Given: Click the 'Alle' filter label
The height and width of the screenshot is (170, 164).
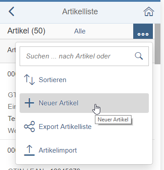Looking at the screenshot, I should pos(80,31).
